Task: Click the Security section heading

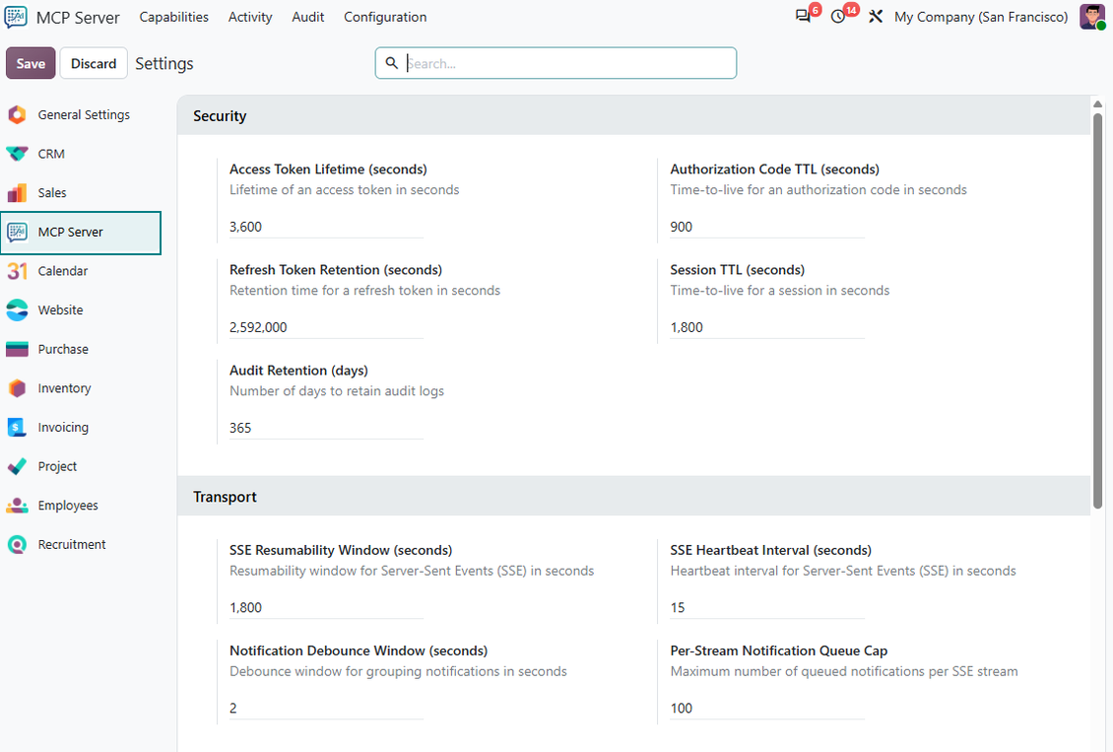Action: click(220, 115)
